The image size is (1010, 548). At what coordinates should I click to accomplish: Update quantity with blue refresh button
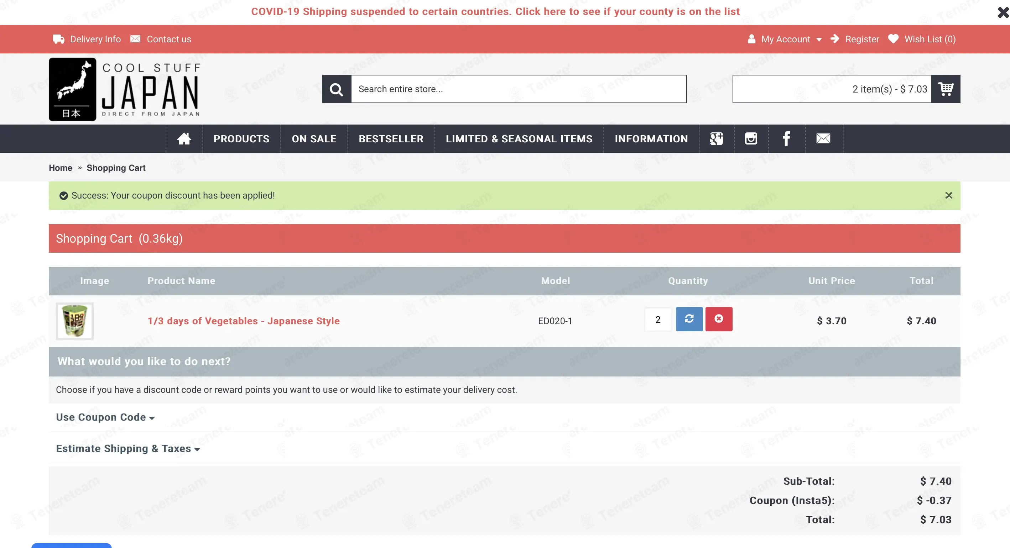689,319
